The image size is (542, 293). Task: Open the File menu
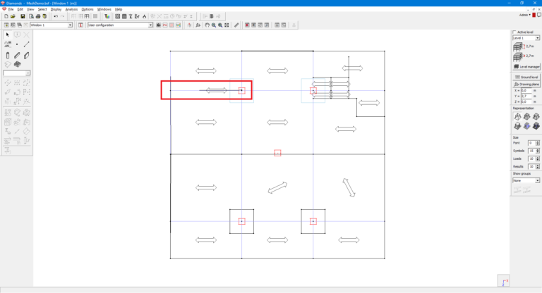[x=11, y=9]
